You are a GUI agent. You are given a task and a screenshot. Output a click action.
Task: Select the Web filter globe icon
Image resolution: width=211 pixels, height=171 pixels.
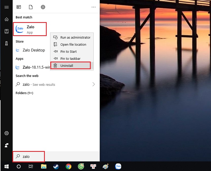pos(43,7)
